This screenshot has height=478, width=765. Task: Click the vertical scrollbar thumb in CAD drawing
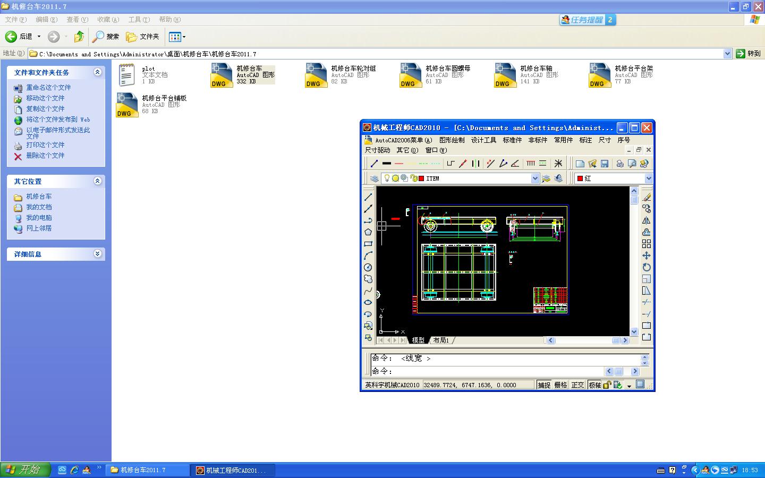pos(634,200)
